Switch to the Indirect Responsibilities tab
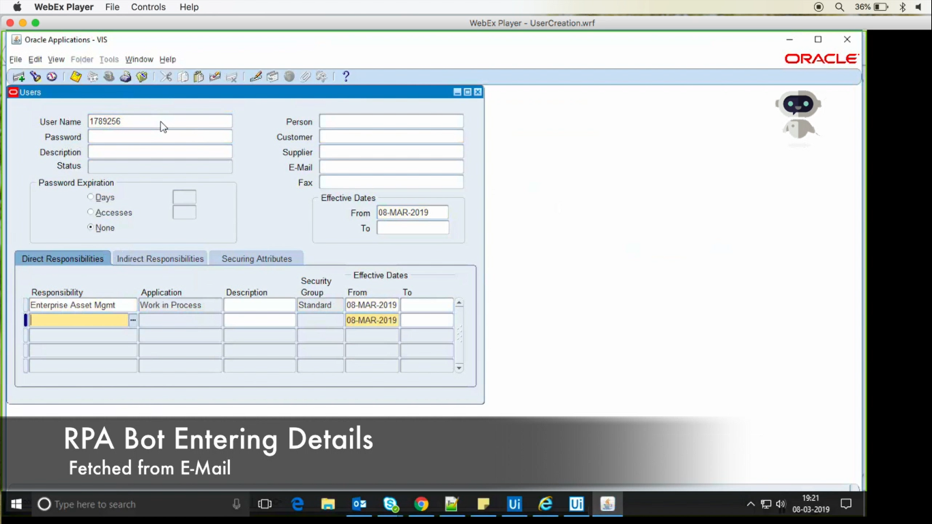The height and width of the screenshot is (524, 932). tap(160, 259)
